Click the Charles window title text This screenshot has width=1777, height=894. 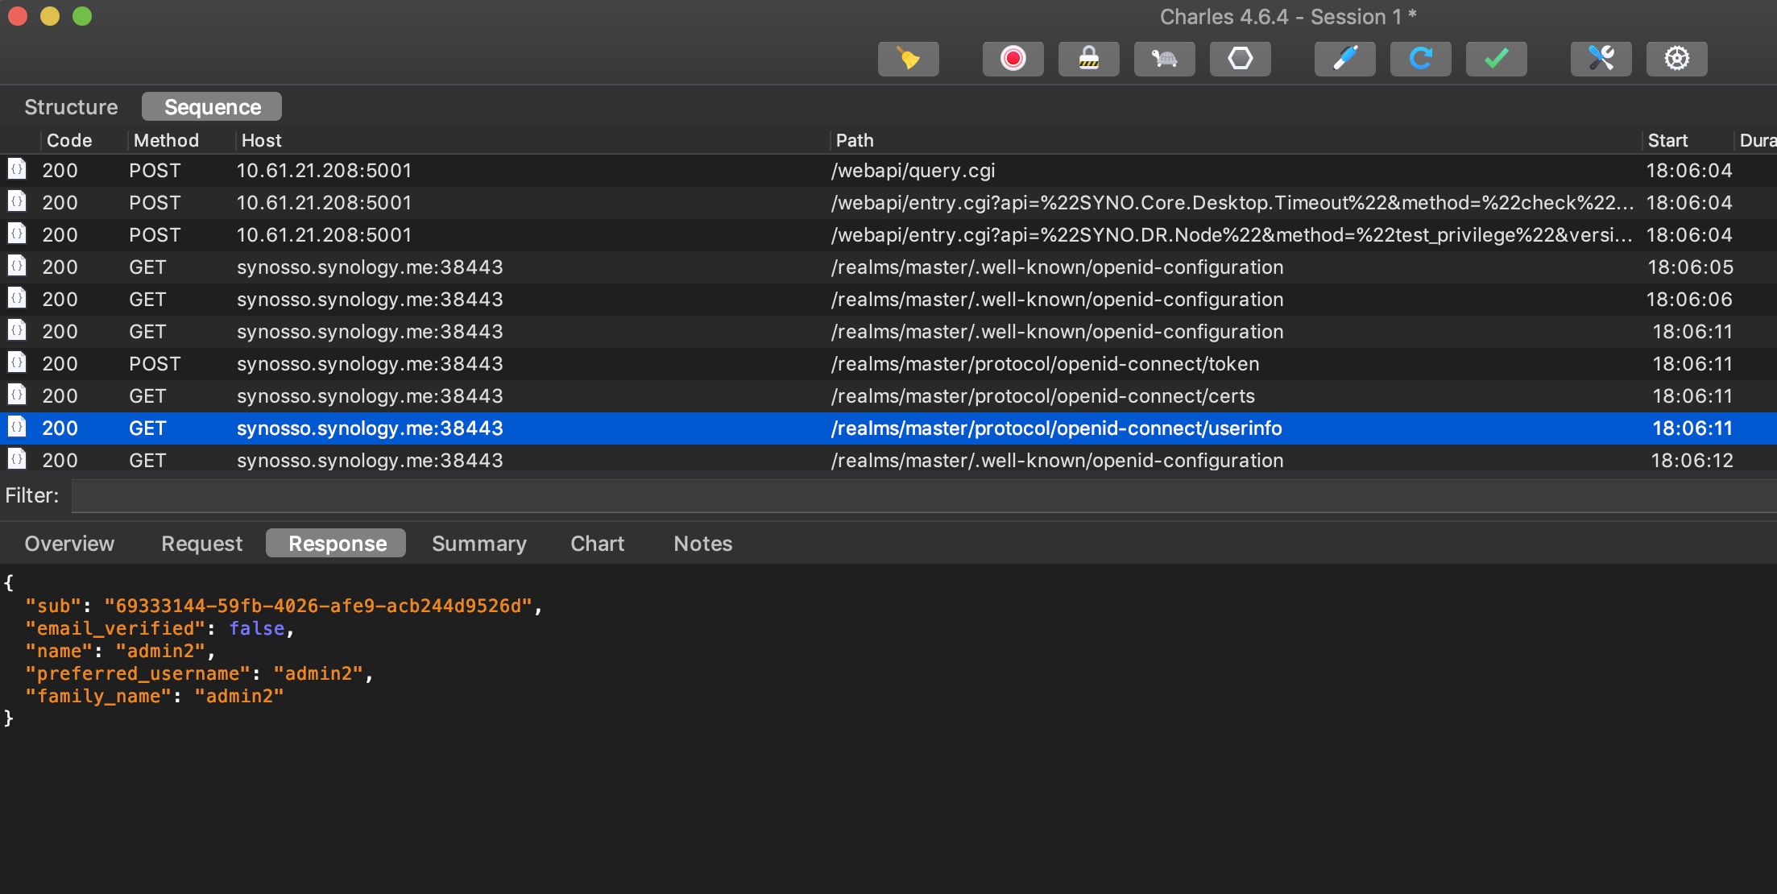[1288, 17]
